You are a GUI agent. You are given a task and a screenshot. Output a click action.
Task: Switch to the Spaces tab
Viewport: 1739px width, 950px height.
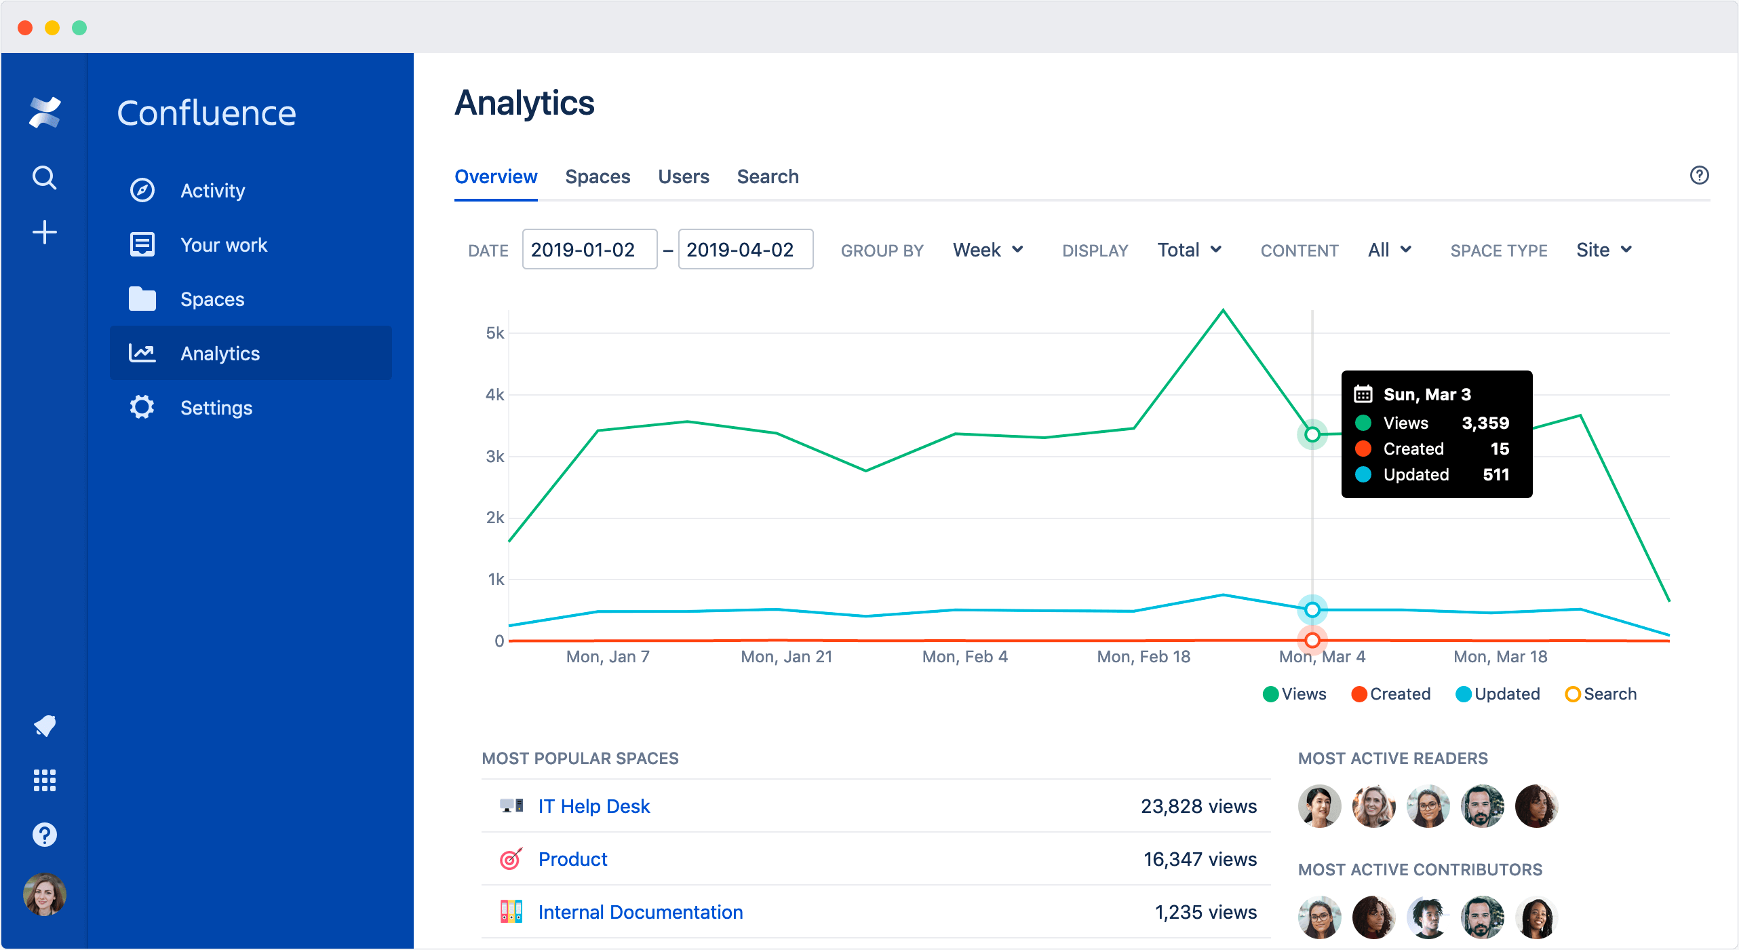(x=598, y=176)
